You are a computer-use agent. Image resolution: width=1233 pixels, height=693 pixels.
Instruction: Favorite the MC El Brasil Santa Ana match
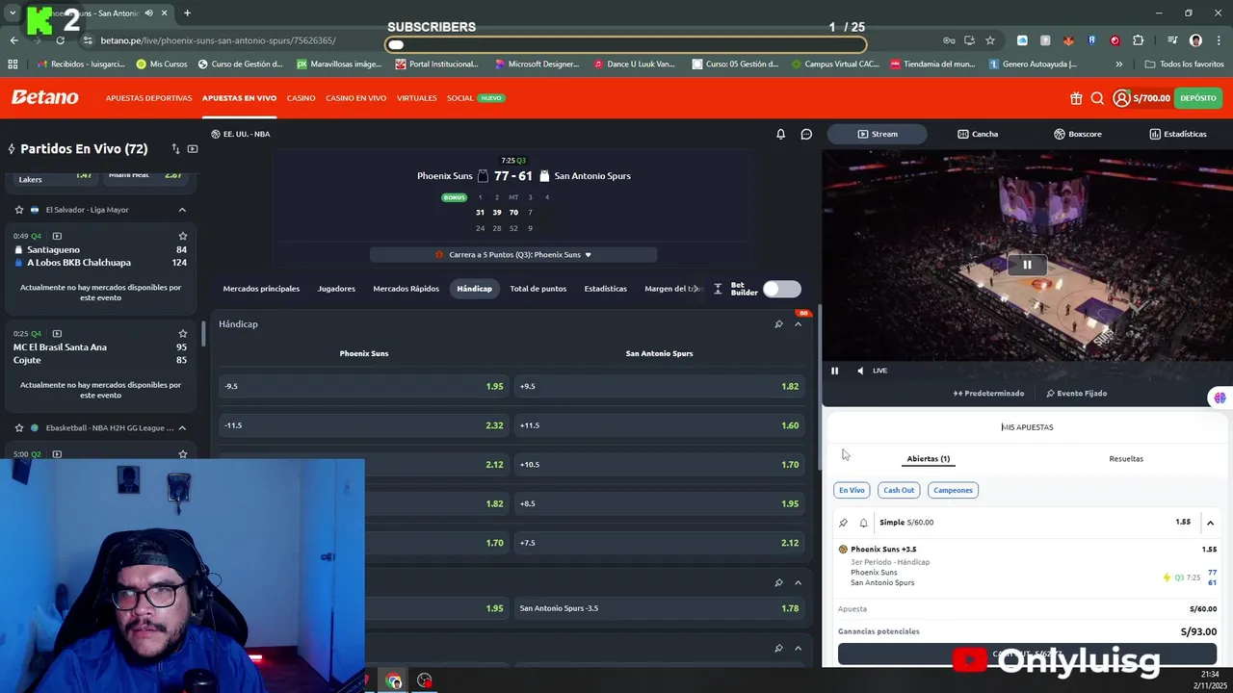pos(182,333)
